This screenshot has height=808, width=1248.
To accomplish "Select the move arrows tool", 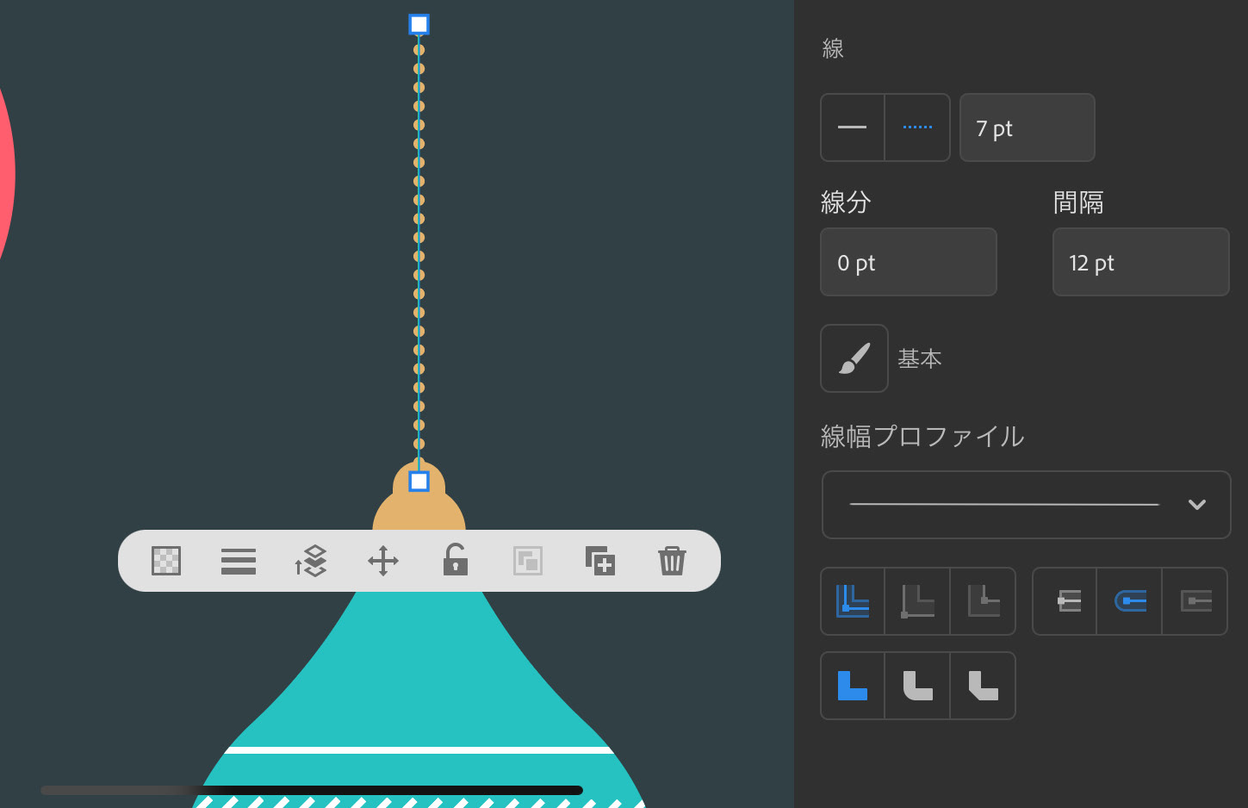I will (x=383, y=561).
